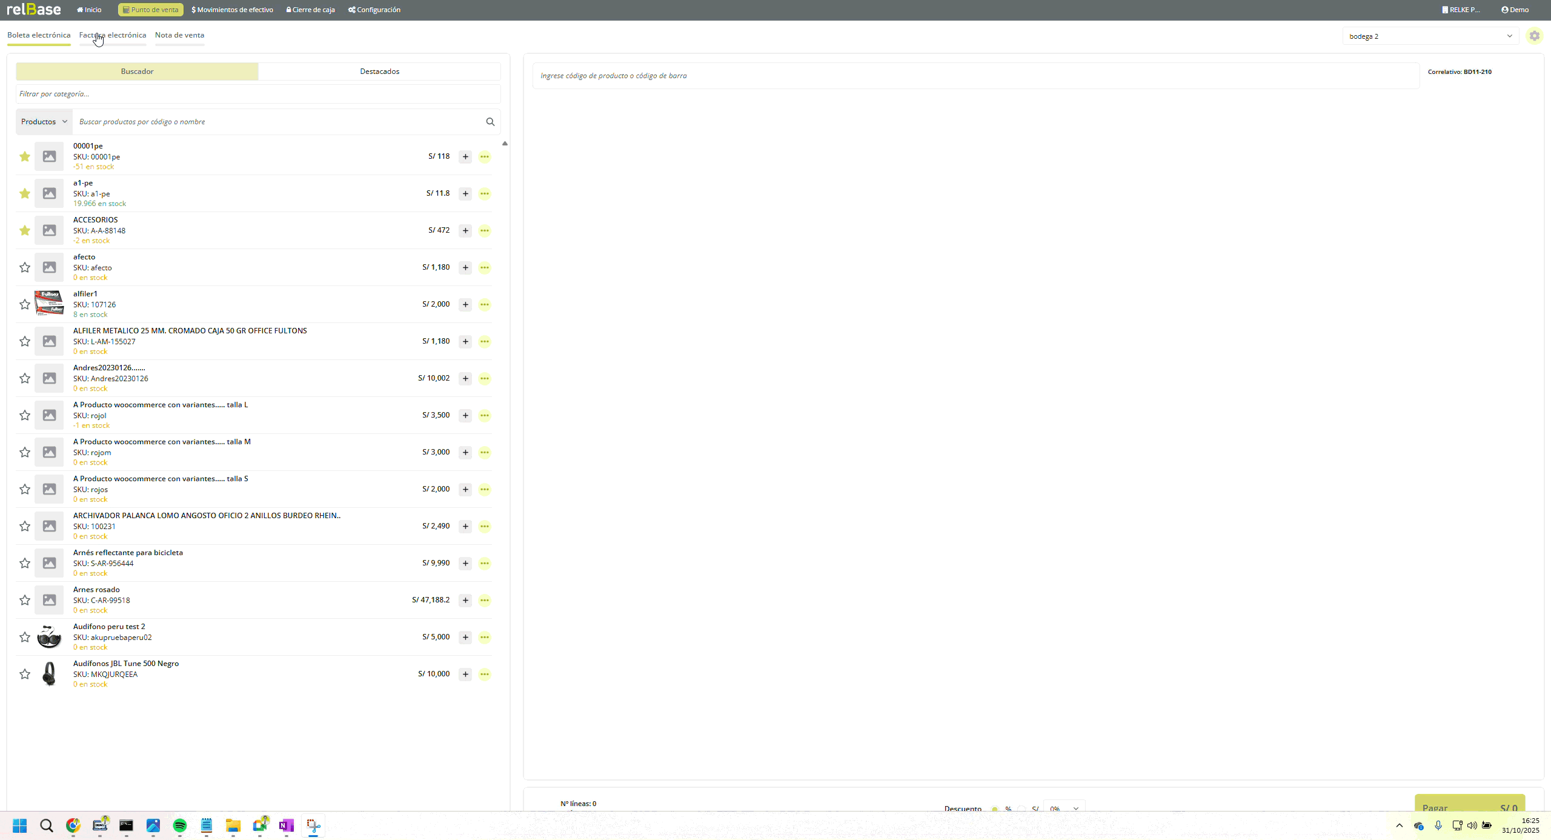Image resolution: width=1551 pixels, height=840 pixels.
Task: Open the Productos search type dropdown
Action: point(44,122)
